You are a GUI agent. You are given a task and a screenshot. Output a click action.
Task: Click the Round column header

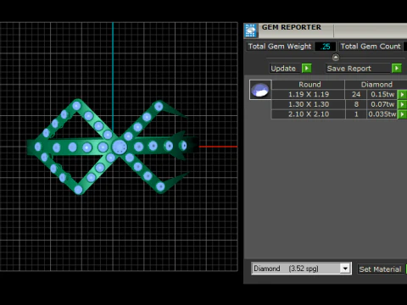tap(309, 85)
